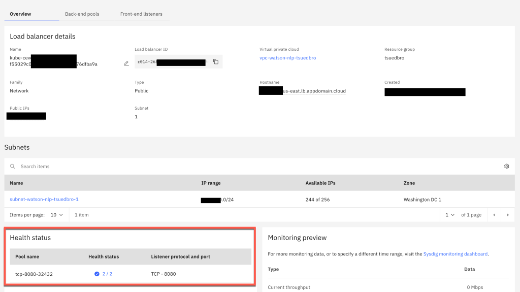The image size is (520, 292).
Task: Switch to Back-end pools tab
Action: click(82, 14)
